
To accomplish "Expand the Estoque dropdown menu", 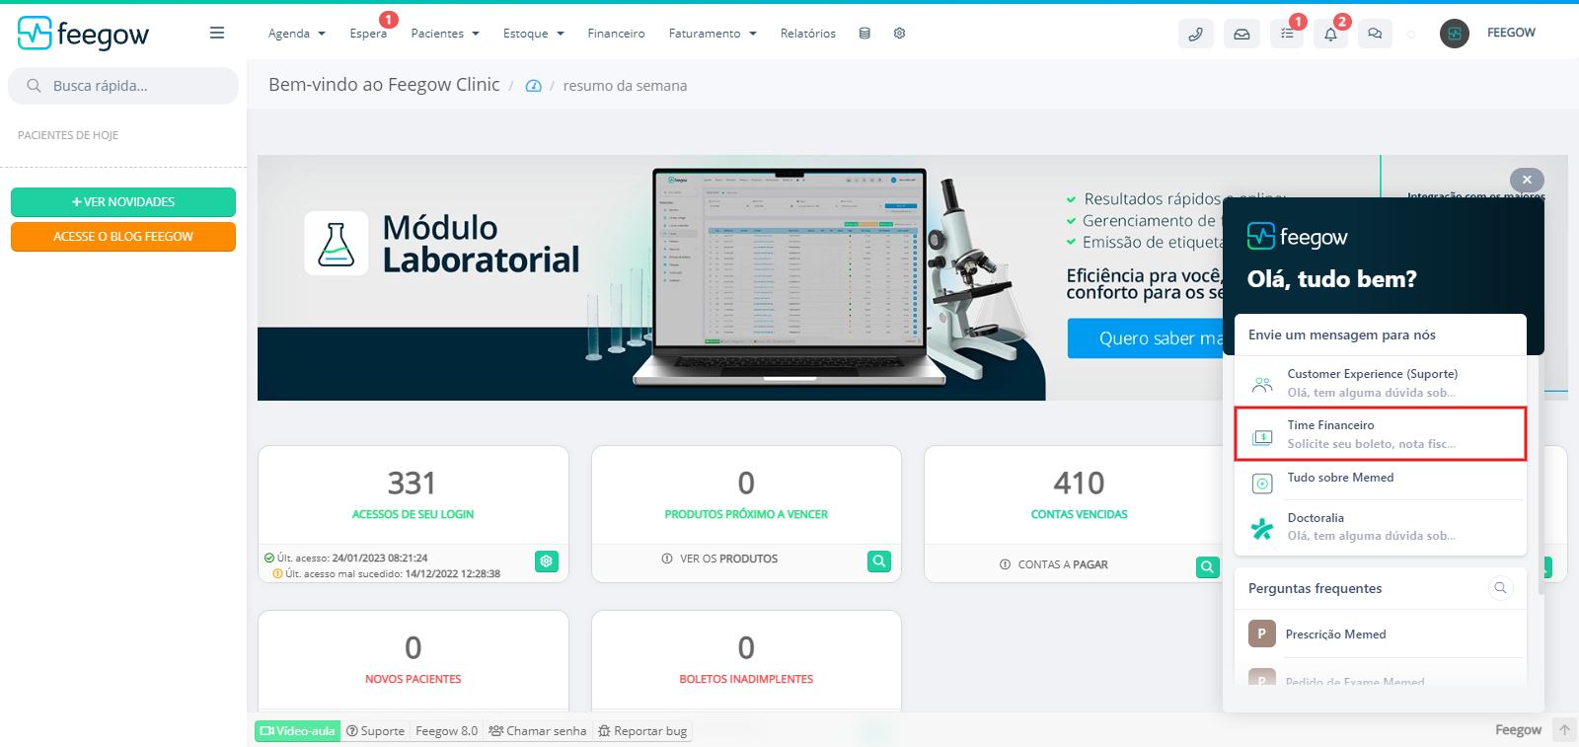I will (534, 34).
